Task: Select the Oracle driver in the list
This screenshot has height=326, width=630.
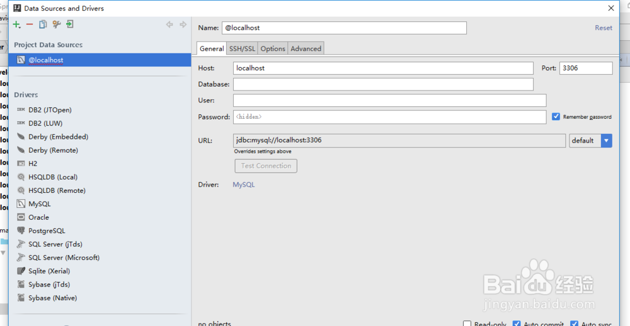Action: (x=38, y=217)
